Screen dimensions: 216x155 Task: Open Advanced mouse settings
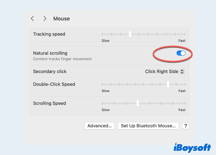pos(99,126)
